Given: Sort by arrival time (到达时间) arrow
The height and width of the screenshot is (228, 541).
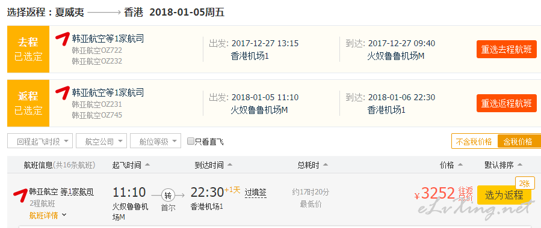Looking at the screenshot, I should pos(229,165).
